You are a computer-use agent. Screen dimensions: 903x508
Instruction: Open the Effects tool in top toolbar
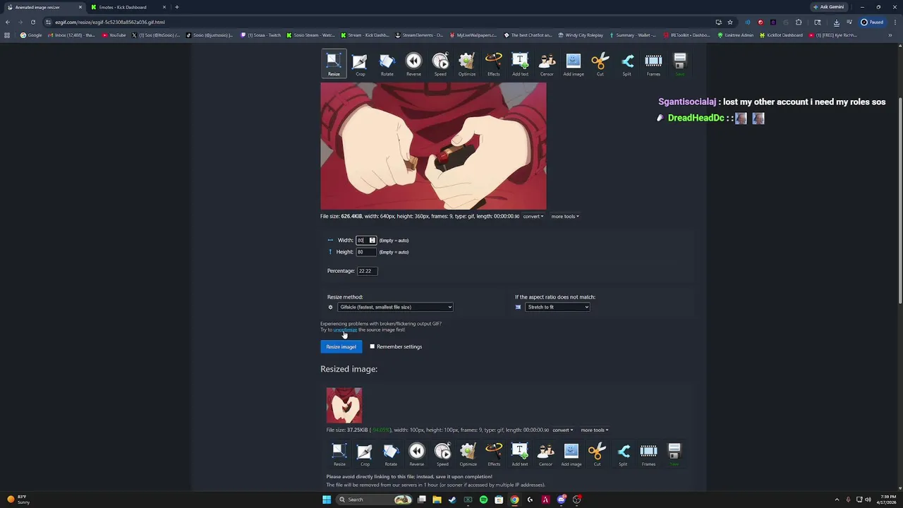(x=494, y=64)
